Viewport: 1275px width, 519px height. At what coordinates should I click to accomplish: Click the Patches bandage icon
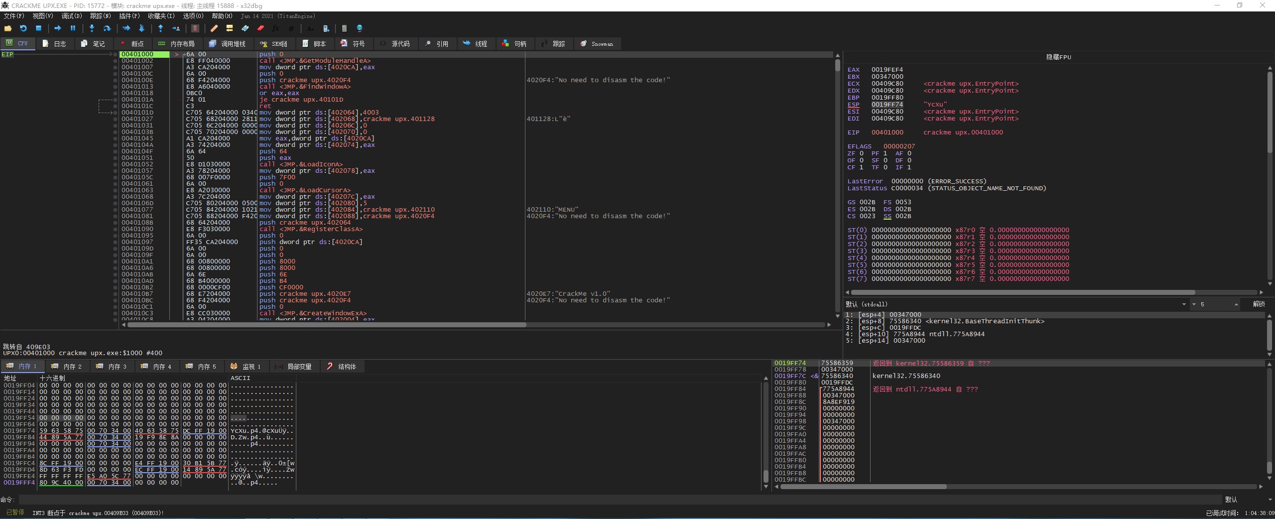pos(214,28)
